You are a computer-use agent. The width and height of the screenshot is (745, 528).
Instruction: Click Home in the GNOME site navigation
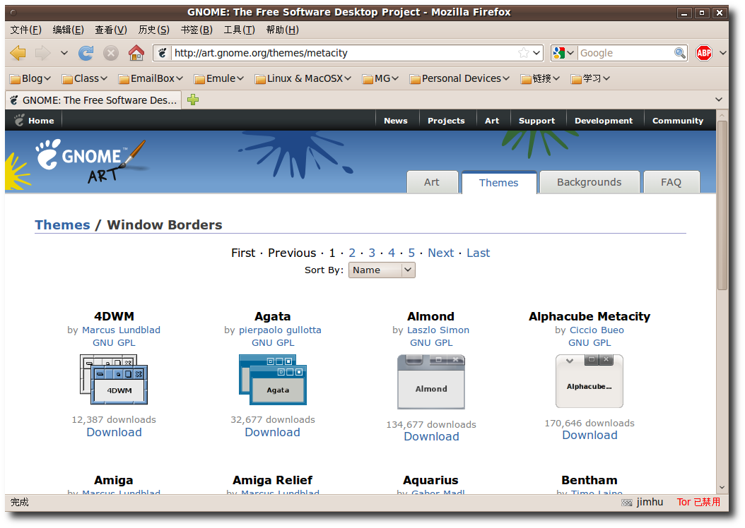click(x=34, y=121)
